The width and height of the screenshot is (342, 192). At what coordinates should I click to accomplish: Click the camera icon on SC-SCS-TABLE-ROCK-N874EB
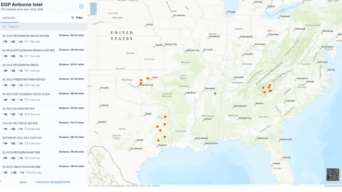coord(15,172)
